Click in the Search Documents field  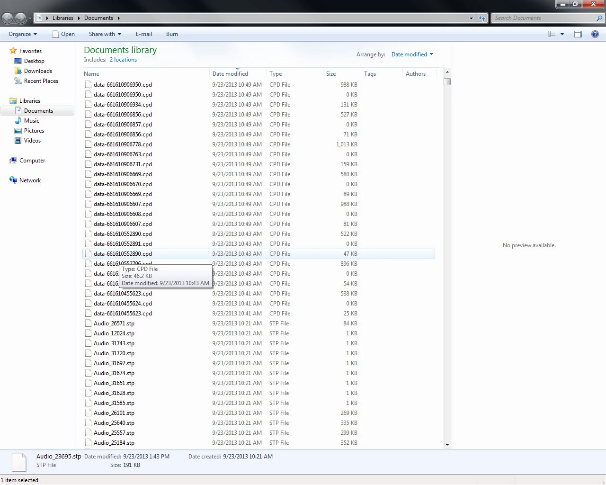[543, 18]
